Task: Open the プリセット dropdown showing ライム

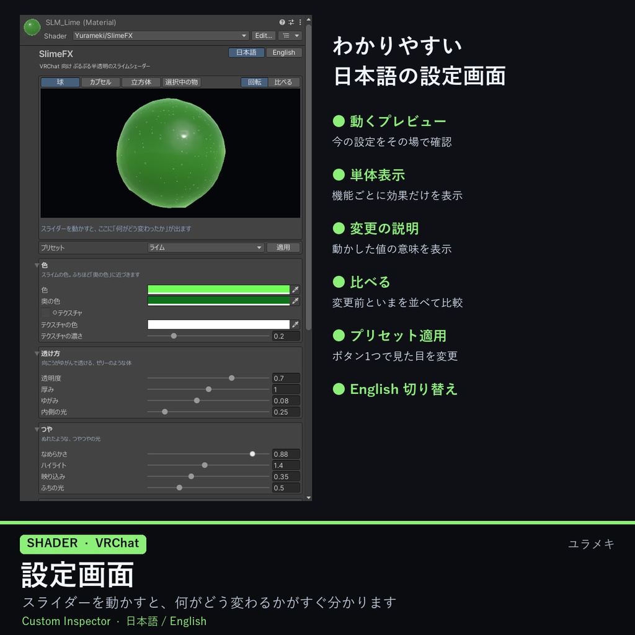Action: [206, 247]
